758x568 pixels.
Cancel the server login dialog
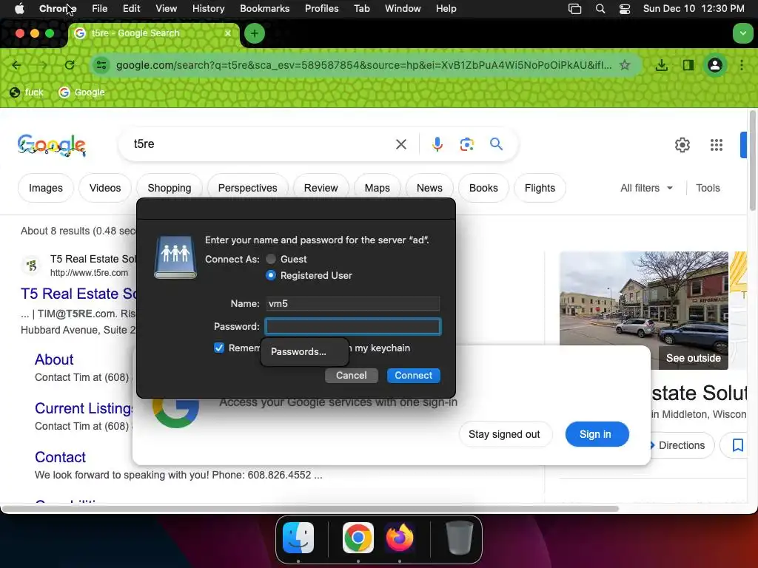(352, 375)
